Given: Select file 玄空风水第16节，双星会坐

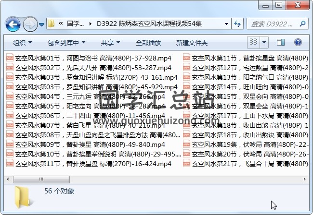Looking at the screenshot, I should [246, 106].
